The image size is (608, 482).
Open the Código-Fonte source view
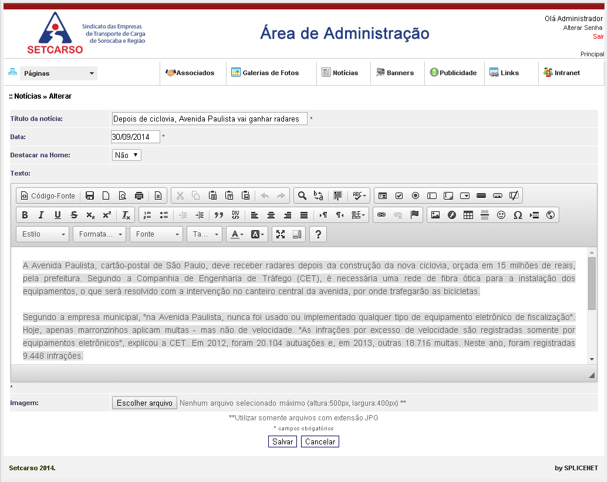(x=48, y=196)
